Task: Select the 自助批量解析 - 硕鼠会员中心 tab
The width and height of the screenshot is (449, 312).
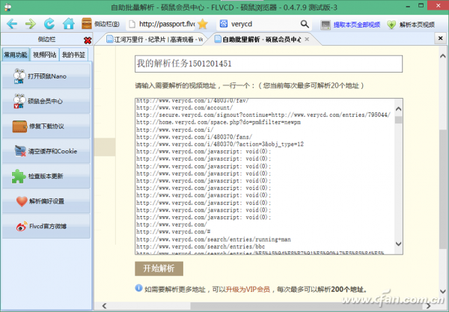Action: click(x=261, y=40)
